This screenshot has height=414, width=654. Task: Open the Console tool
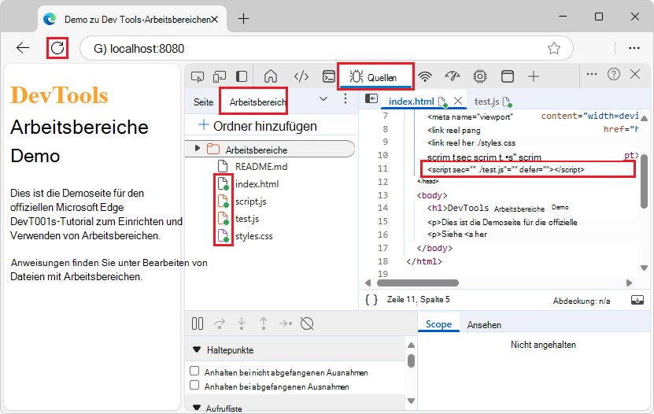click(329, 76)
